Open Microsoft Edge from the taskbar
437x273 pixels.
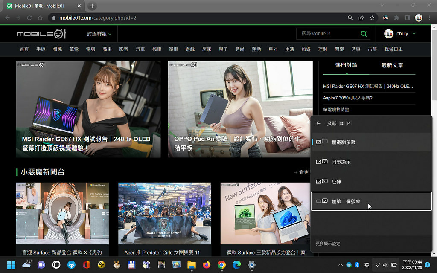click(236, 264)
